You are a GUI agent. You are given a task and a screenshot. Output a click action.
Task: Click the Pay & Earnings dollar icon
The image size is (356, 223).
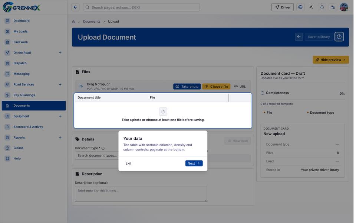[7, 95]
